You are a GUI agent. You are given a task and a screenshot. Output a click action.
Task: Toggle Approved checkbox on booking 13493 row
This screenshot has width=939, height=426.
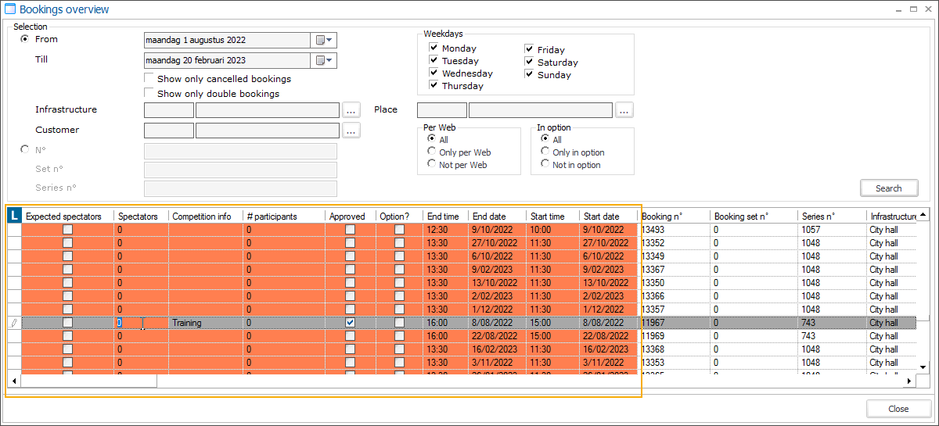pos(351,230)
